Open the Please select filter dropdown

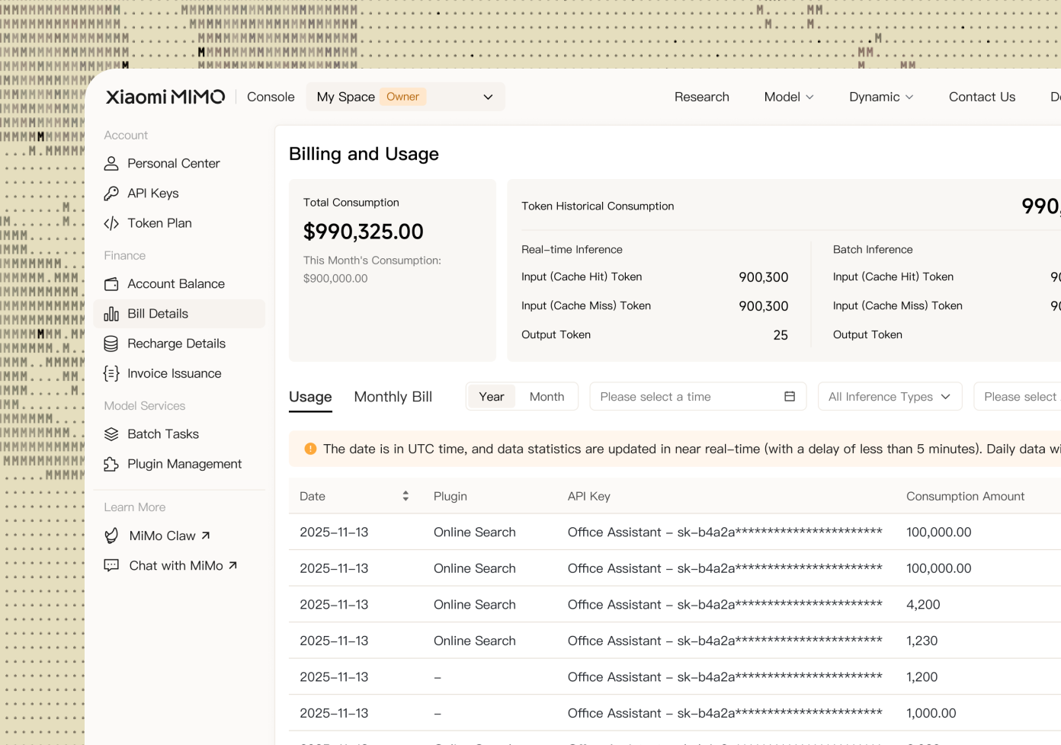1018,396
